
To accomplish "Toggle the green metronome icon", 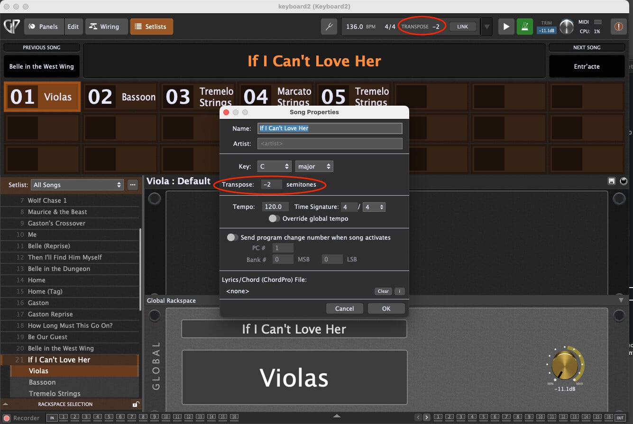I will tap(524, 27).
